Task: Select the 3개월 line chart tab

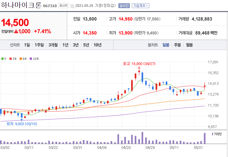Action: point(53,45)
